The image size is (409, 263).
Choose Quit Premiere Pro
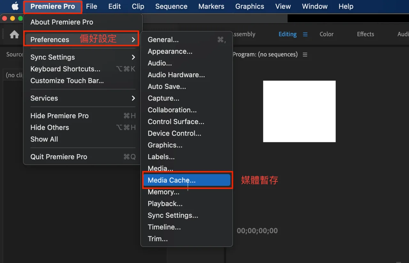click(82, 157)
